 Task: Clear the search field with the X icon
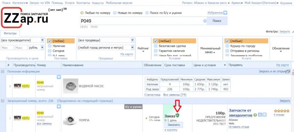click(x=205, y=21)
